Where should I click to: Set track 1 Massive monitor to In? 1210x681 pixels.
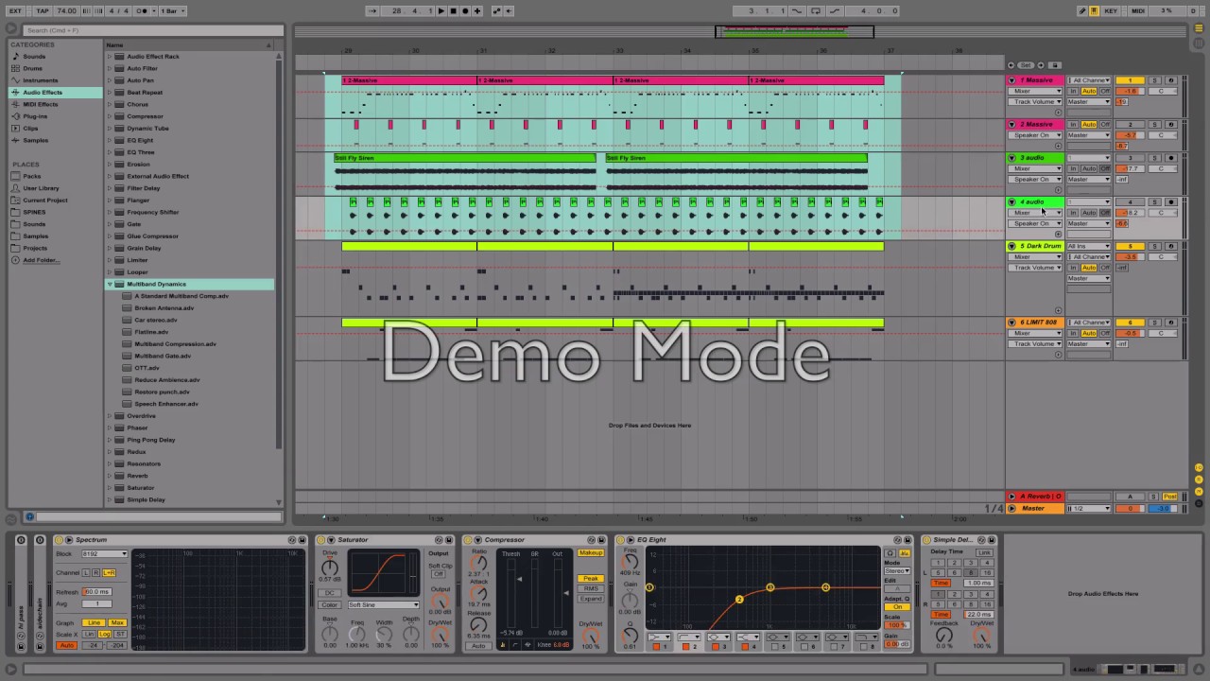coord(1073,91)
